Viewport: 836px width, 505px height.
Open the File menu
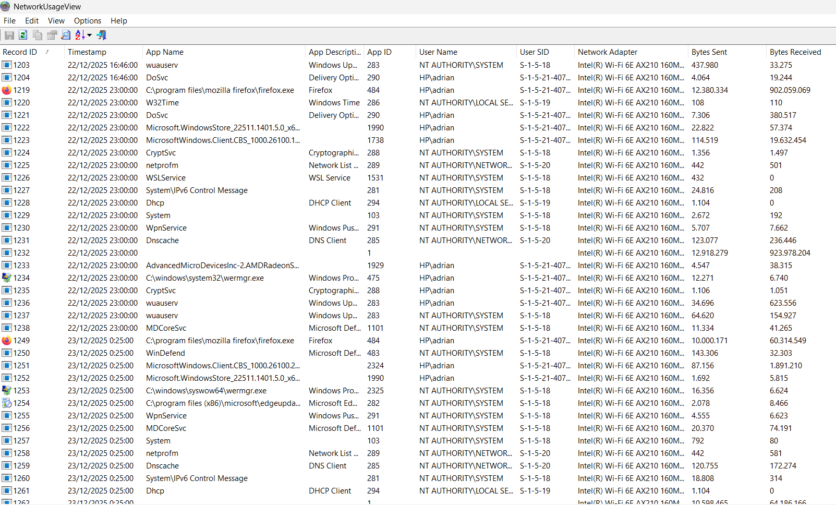point(9,21)
